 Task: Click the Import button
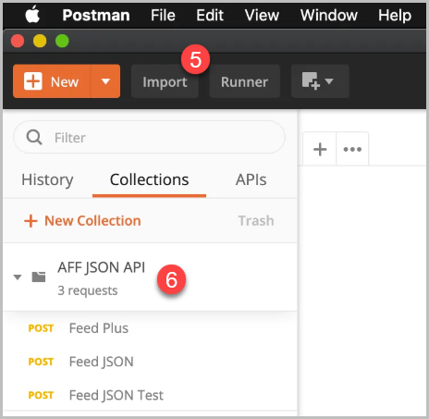click(x=165, y=81)
